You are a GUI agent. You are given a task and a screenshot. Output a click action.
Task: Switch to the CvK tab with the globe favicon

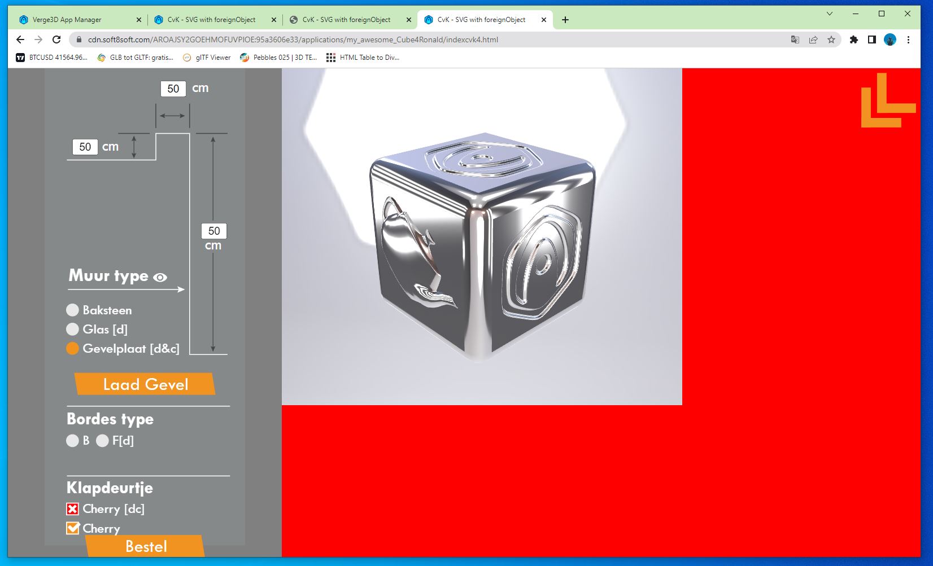(x=350, y=20)
